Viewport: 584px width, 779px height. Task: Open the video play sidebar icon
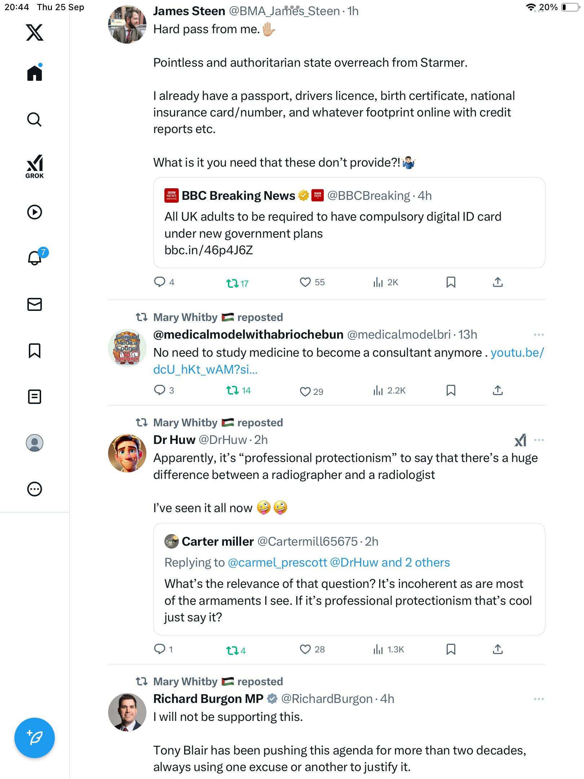tap(35, 212)
